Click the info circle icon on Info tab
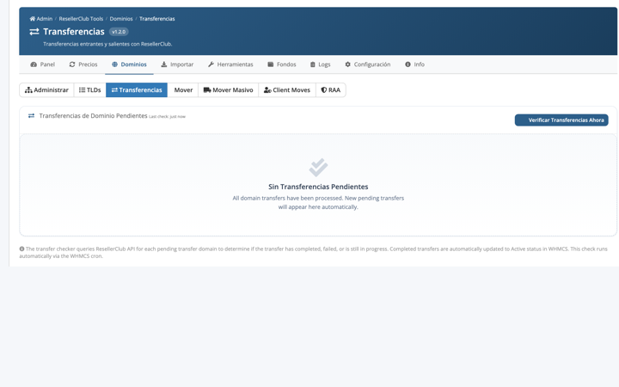The image size is (619, 387). [408, 64]
